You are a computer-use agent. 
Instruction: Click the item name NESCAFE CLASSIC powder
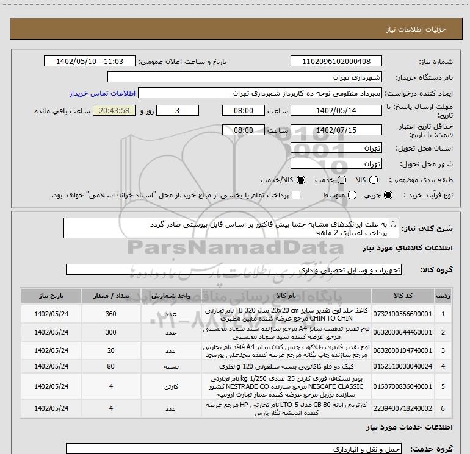point(286,386)
